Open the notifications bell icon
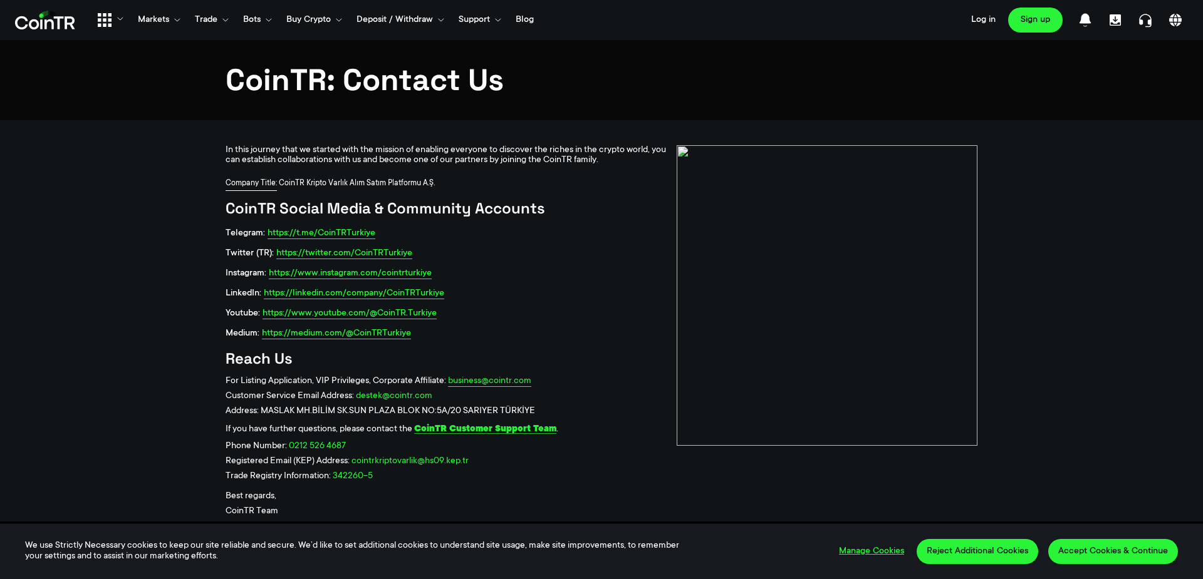The height and width of the screenshot is (579, 1203). (x=1085, y=19)
